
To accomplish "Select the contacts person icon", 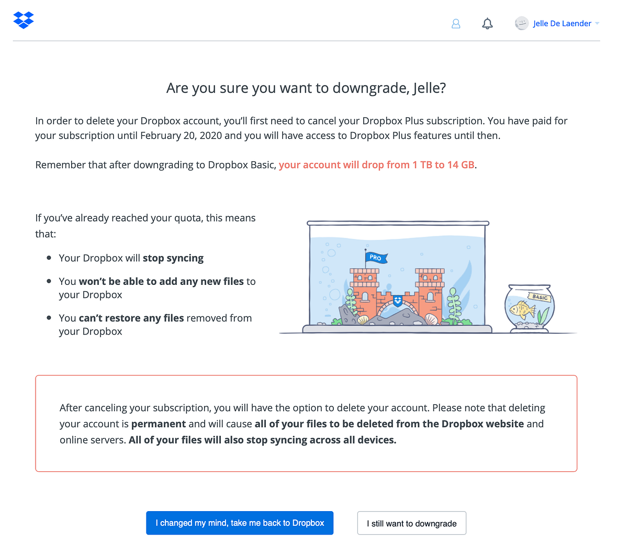I will click(x=456, y=23).
